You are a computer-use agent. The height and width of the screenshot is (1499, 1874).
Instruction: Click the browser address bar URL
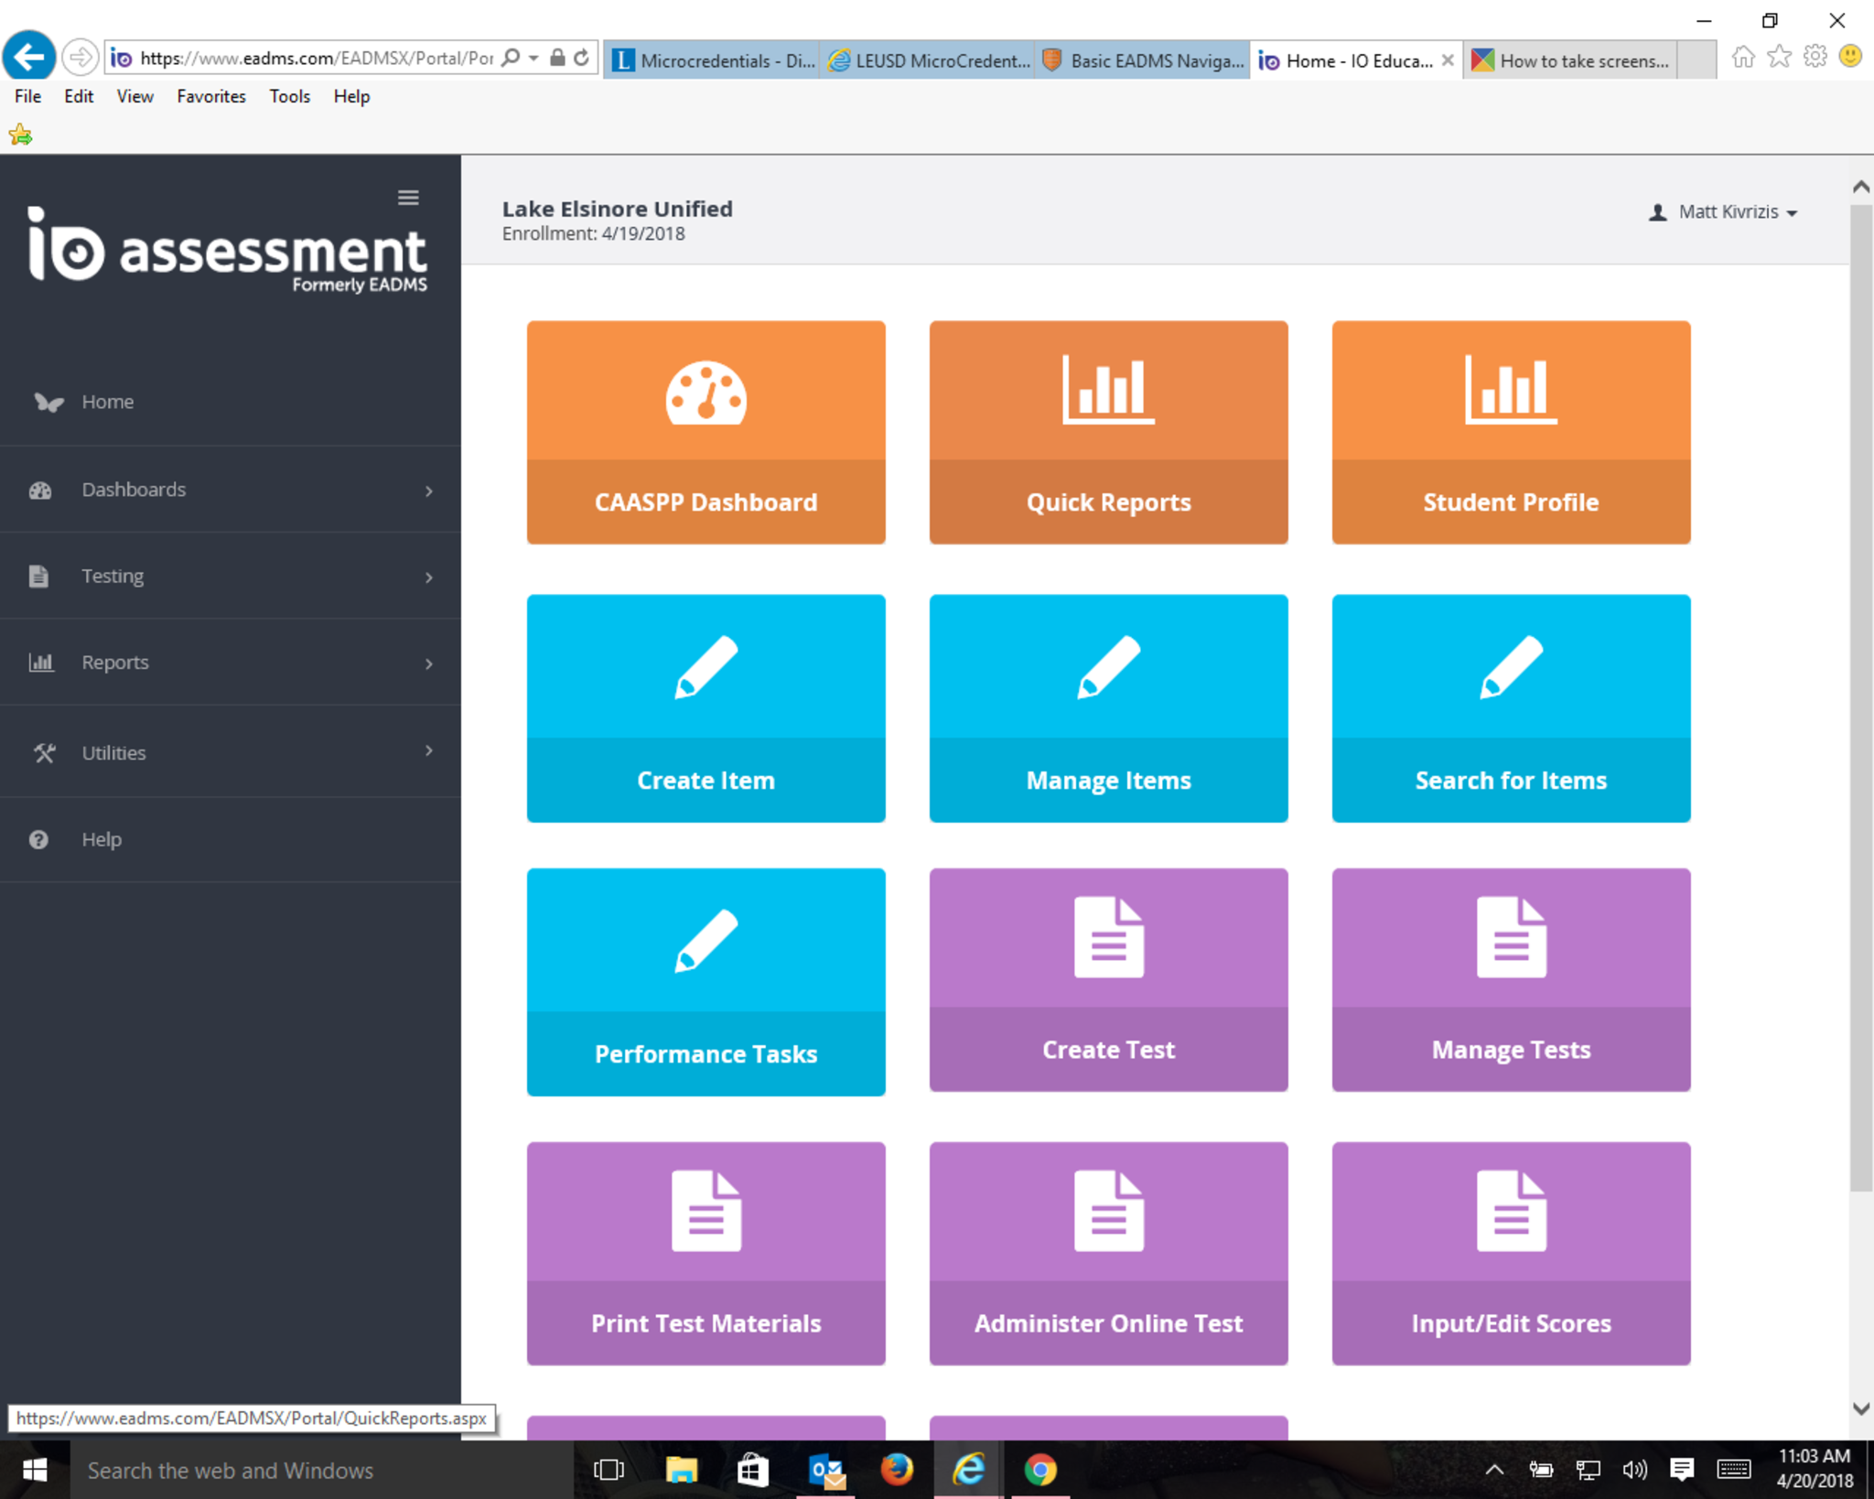(x=316, y=59)
